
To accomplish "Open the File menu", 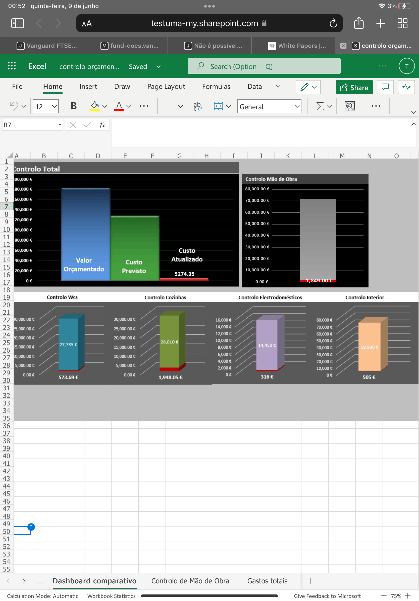I will 17,86.
